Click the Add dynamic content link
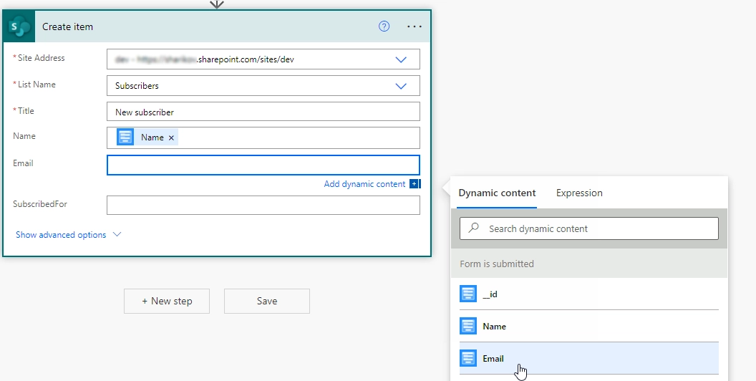 (x=364, y=184)
